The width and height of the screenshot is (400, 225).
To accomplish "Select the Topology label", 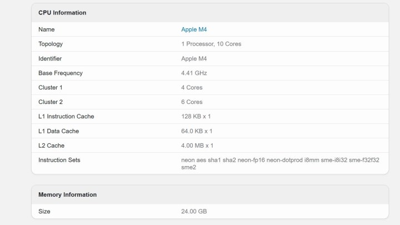I will click(51, 44).
